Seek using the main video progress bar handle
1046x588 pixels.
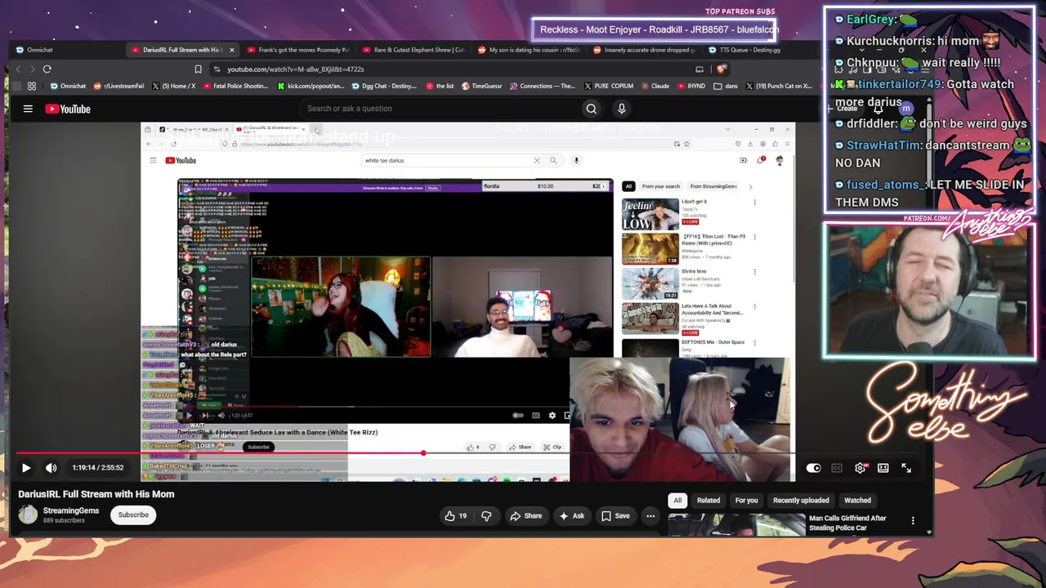coord(423,452)
